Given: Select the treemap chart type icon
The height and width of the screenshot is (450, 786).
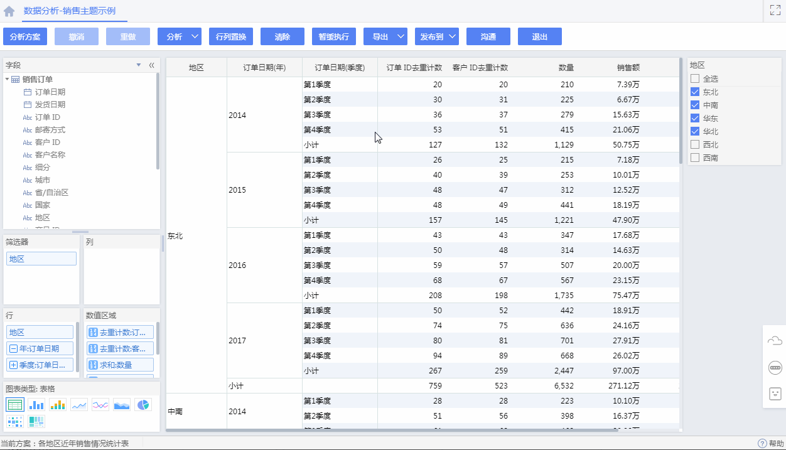Looking at the screenshot, I should pos(36,421).
